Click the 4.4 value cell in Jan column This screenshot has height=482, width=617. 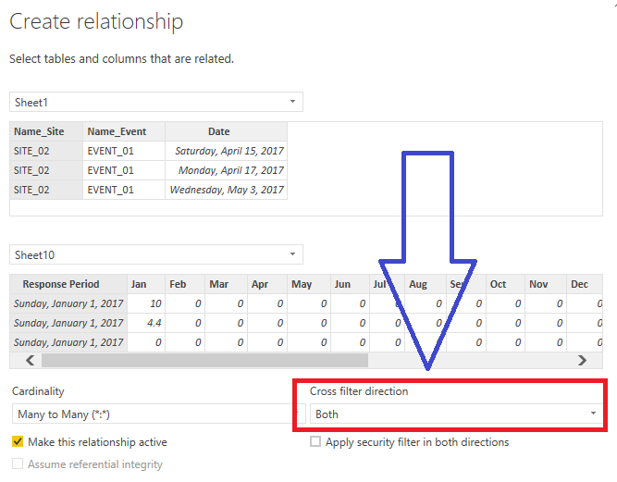tap(147, 323)
